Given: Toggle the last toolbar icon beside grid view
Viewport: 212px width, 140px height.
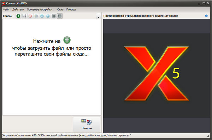Looking at the screenshot, I should [x=60, y=16].
